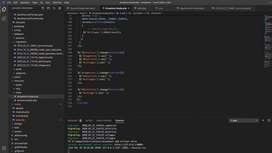Viewport: 272px width, 153px height.
Task: Open the Edit menu
Action: 15,3
